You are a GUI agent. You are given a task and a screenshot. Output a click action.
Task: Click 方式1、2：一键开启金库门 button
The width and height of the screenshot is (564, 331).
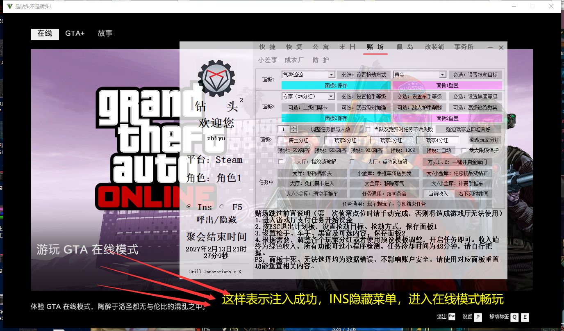(x=457, y=162)
